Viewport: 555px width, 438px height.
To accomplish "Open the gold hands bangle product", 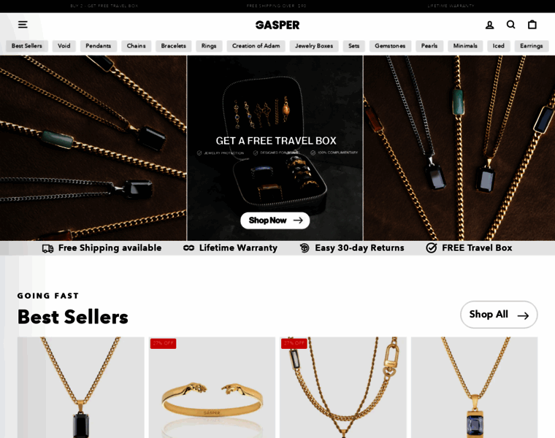I will 212,388.
